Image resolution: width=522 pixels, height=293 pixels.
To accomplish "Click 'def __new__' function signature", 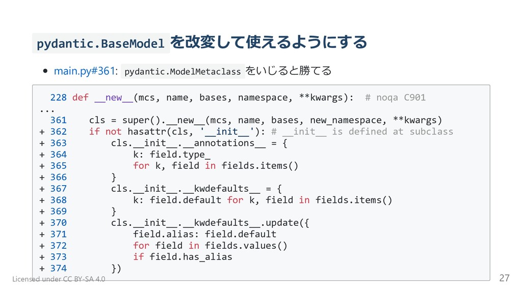I will click(213, 98).
